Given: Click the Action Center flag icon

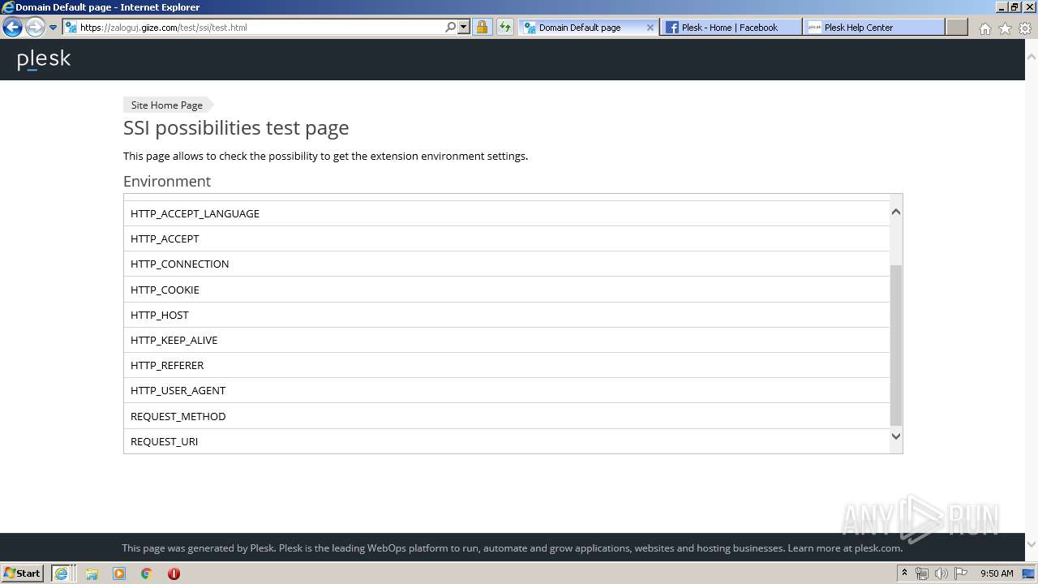Looking at the screenshot, I should coord(961,573).
